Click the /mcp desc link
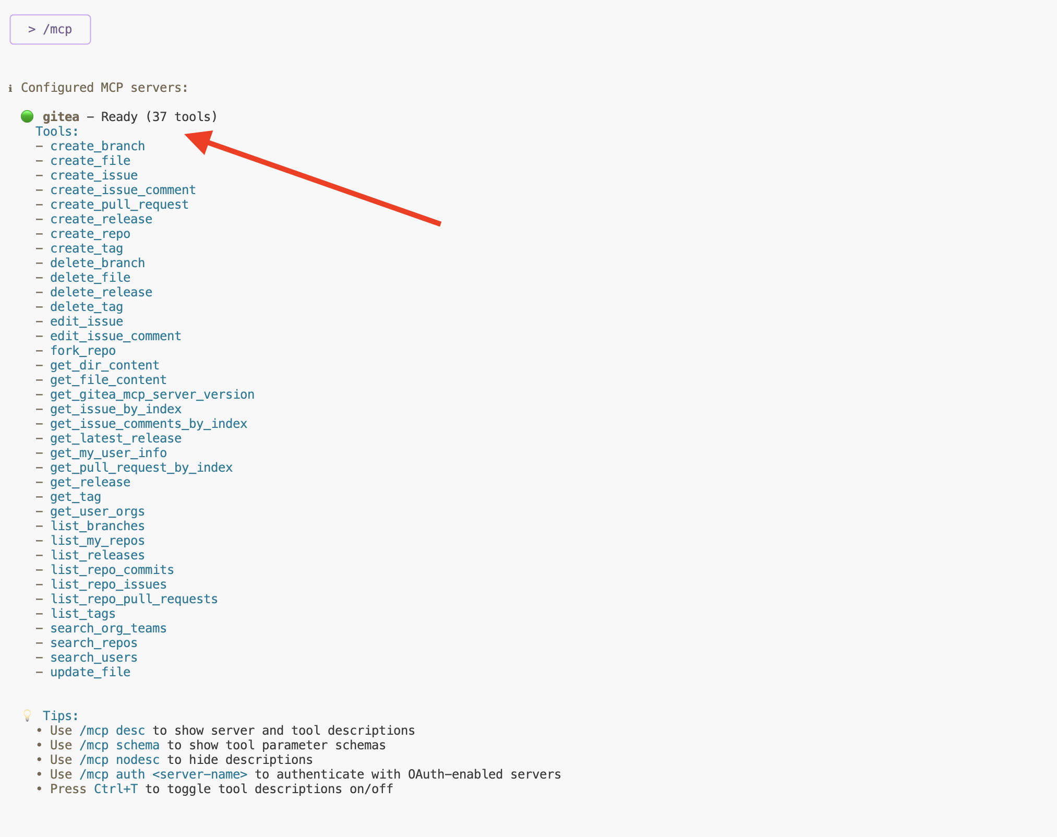This screenshot has width=1057, height=837. click(x=113, y=731)
